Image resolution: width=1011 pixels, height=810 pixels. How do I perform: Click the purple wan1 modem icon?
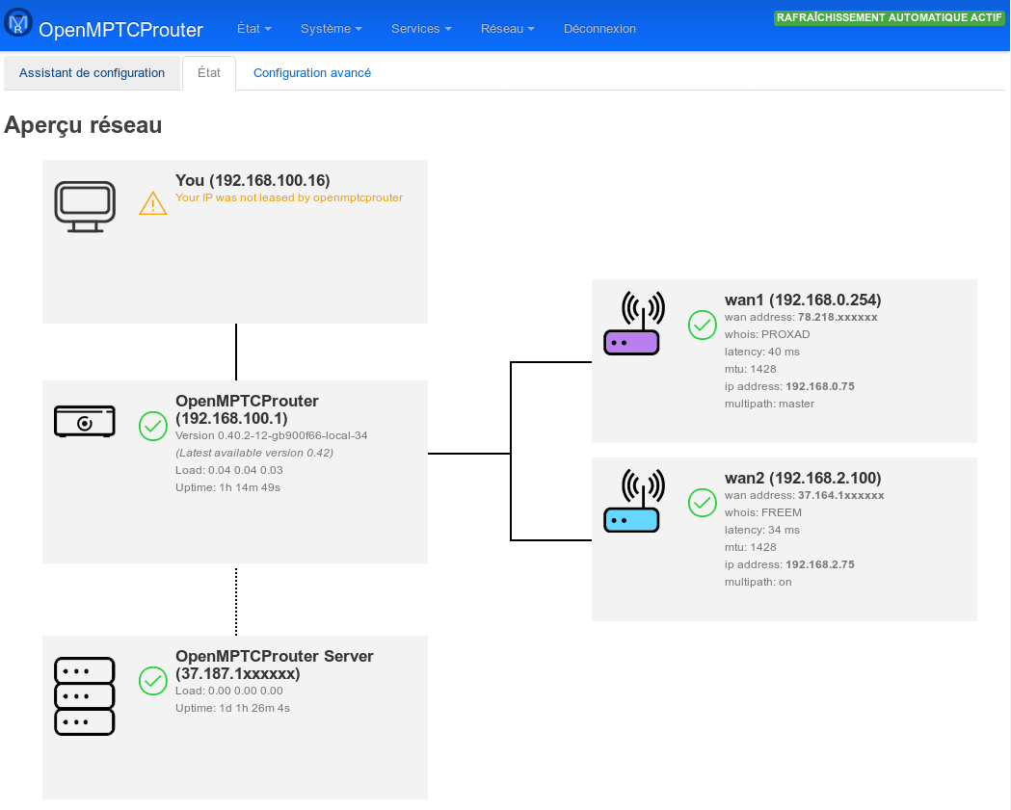[634, 323]
